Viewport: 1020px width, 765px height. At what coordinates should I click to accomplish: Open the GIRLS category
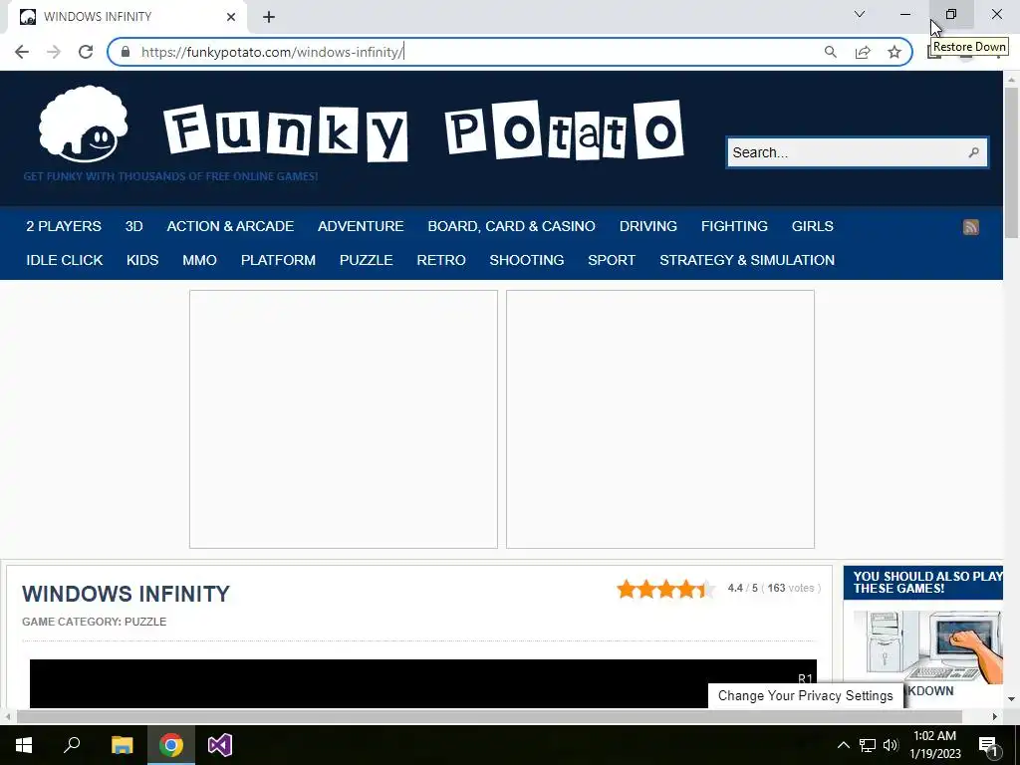tap(813, 226)
